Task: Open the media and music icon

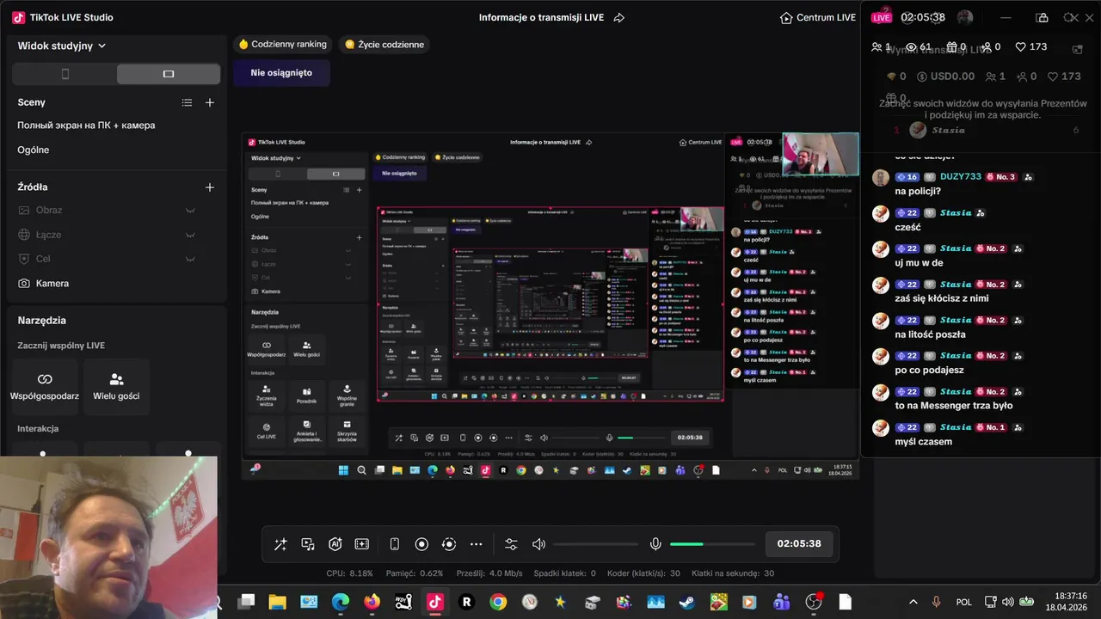Action: coord(308,544)
